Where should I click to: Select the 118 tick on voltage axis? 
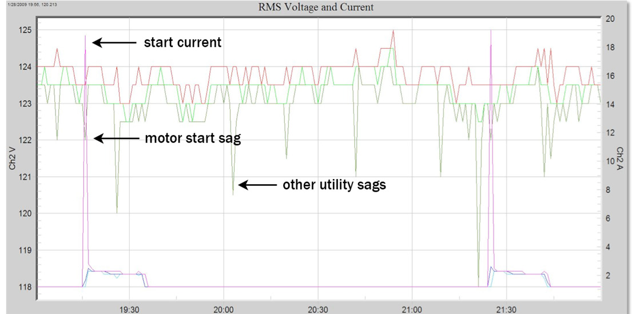25,287
